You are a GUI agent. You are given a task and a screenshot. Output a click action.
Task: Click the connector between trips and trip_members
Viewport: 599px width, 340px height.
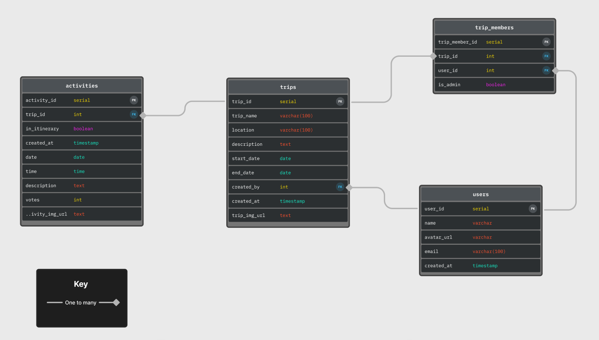tap(391, 79)
